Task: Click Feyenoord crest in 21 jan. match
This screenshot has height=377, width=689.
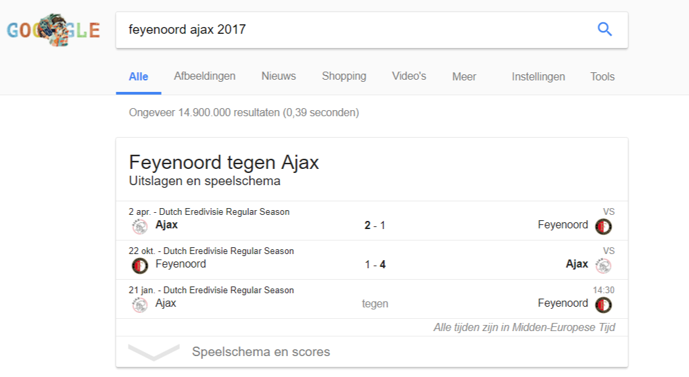Action: tap(603, 305)
